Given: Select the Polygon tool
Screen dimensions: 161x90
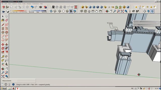Looking at the screenshot, I should coord(7,32).
